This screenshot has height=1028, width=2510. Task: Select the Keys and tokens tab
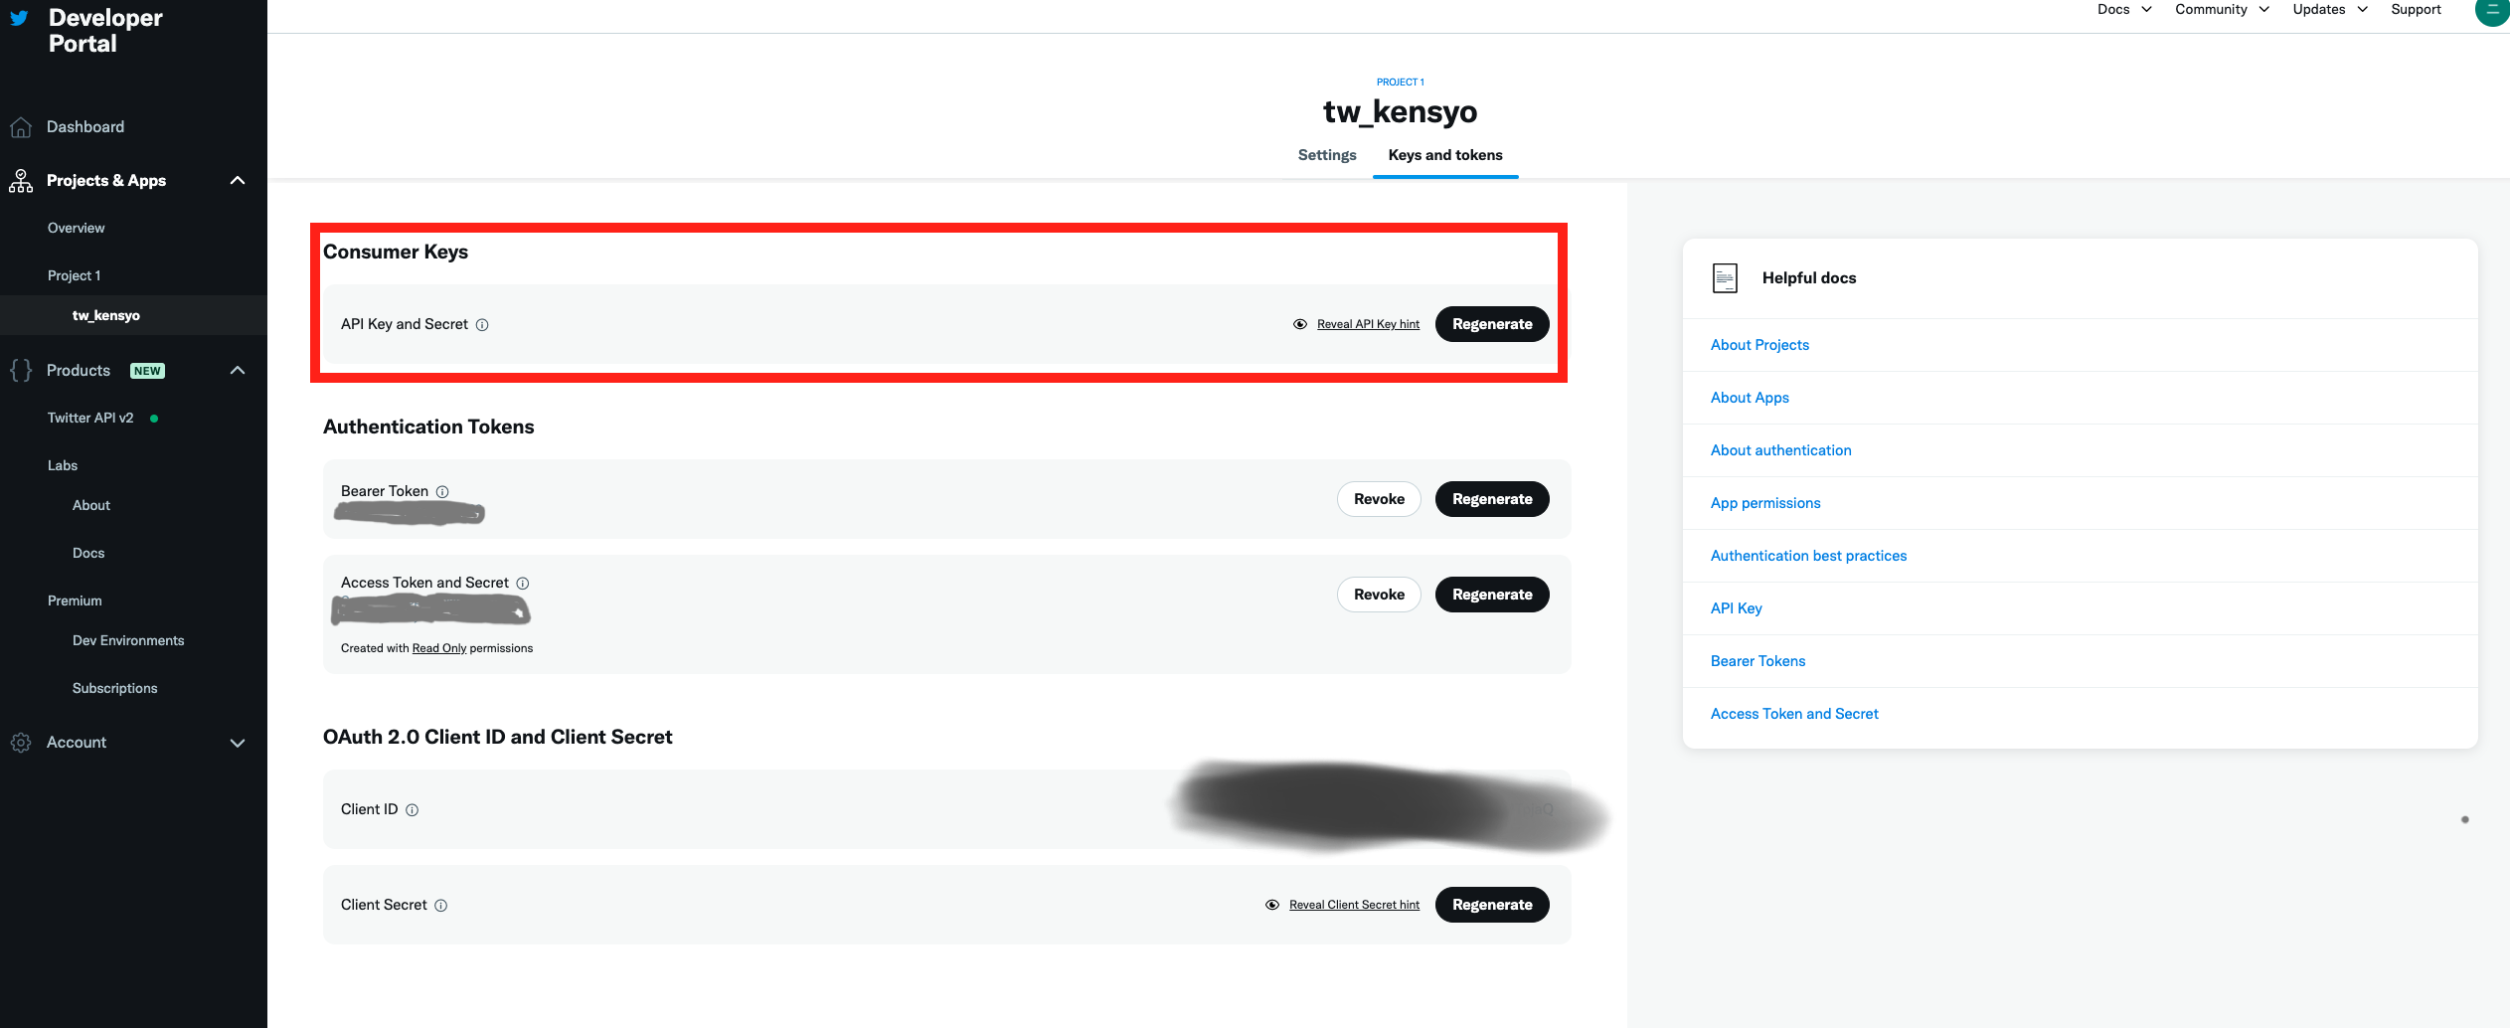click(1445, 155)
